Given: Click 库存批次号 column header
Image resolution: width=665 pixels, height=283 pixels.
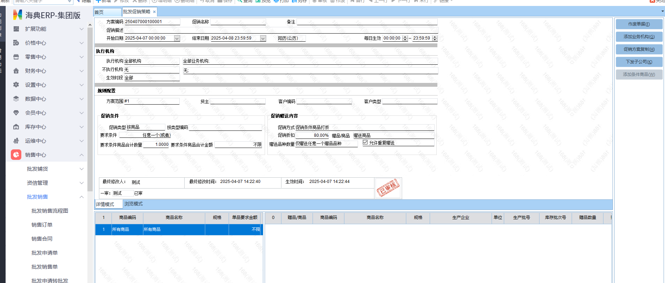Looking at the screenshot, I should click(x=555, y=218).
